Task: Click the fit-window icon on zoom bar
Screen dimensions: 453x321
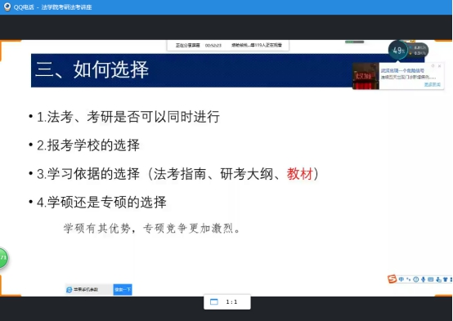Action: click(214, 301)
